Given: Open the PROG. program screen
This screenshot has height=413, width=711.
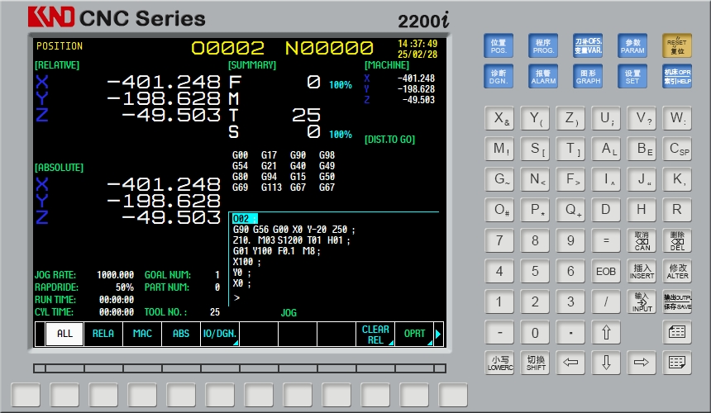Looking at the screenshot, I should point(543,46).
